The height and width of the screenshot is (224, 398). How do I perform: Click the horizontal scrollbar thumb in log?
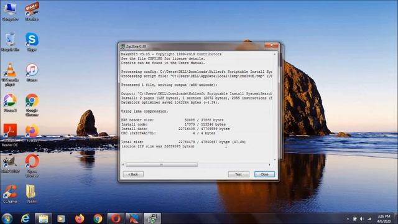[x=162, y=165]
